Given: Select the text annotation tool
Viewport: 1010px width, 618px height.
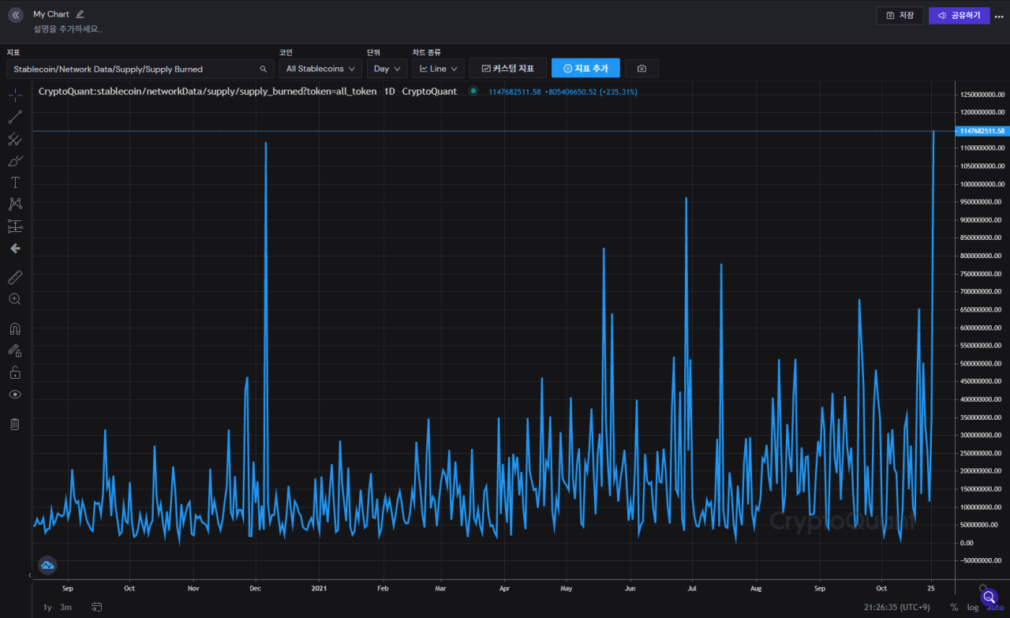Looking at the screenshot, I should pyautogui.click(x=15, y=182).
